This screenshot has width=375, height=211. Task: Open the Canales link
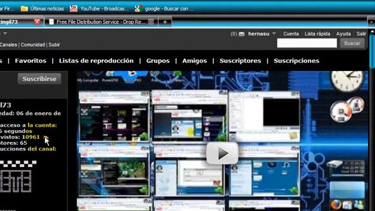(x=8, y=45)
